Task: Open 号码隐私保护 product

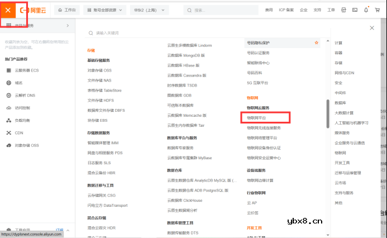Action: [258, 42]
